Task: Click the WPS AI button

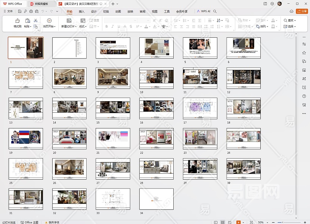Action: point(204,12)
